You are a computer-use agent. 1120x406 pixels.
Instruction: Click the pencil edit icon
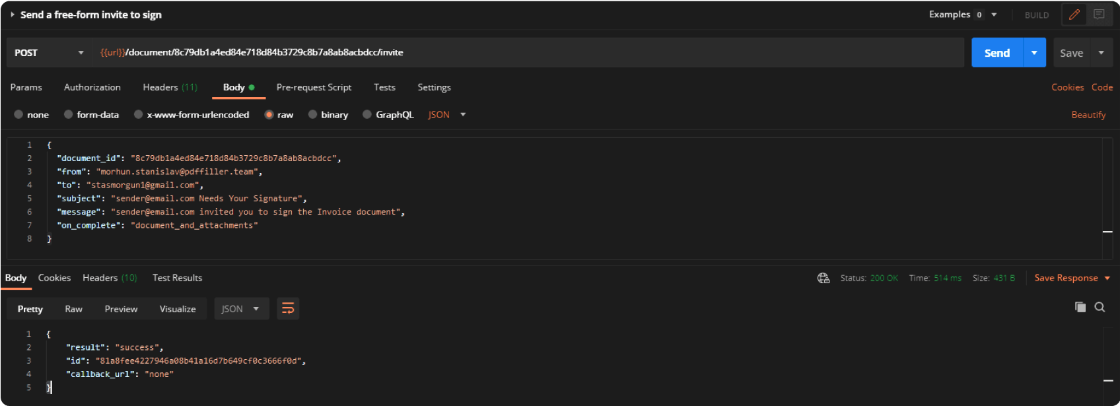coord(1074,15)
